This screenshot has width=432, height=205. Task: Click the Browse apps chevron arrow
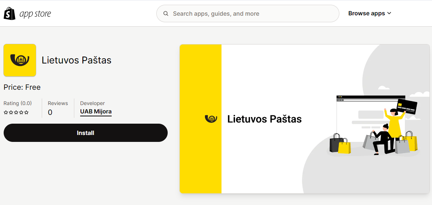click(x=389, y=13)
